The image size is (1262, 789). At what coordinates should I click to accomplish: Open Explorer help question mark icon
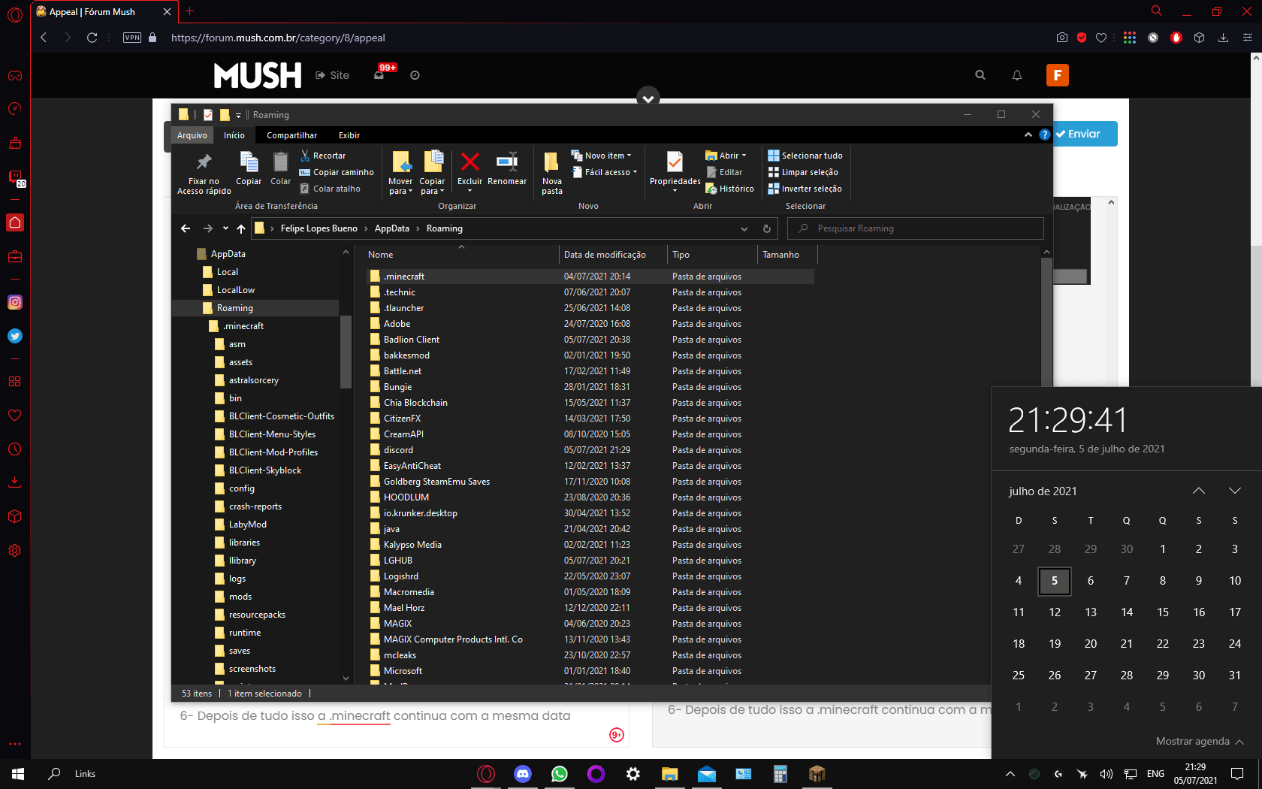(1044, 135)
